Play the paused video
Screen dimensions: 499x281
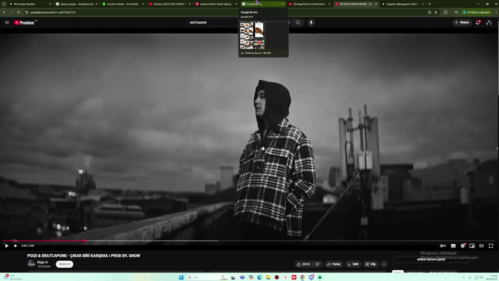click(x=7, y=245)
